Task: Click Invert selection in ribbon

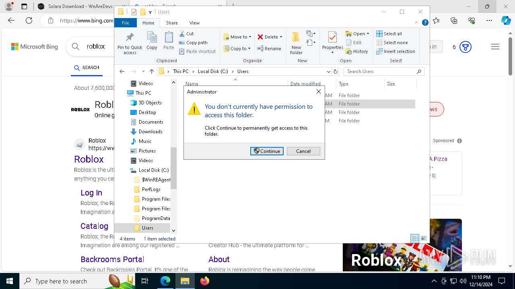Action: coord(396,51)
